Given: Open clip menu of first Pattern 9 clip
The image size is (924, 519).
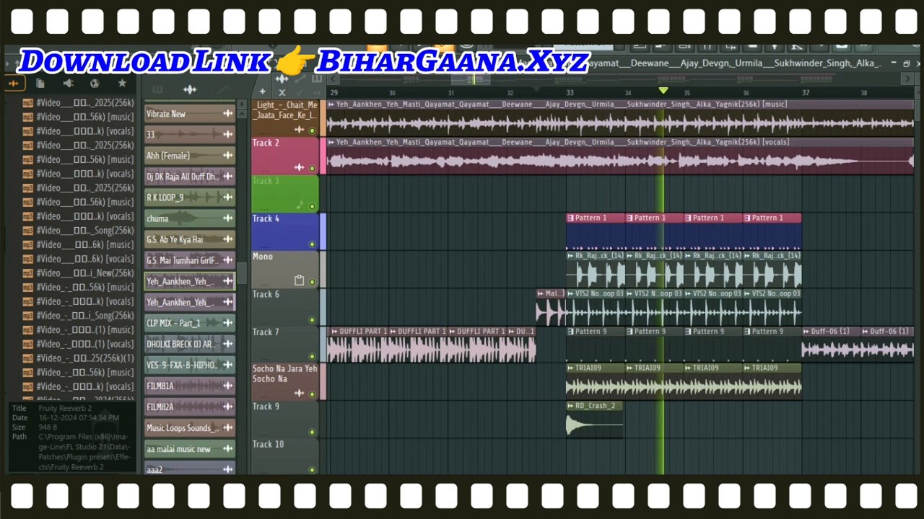Looking at the screenshot, I should pyautogui.click(x=570, y=331).
